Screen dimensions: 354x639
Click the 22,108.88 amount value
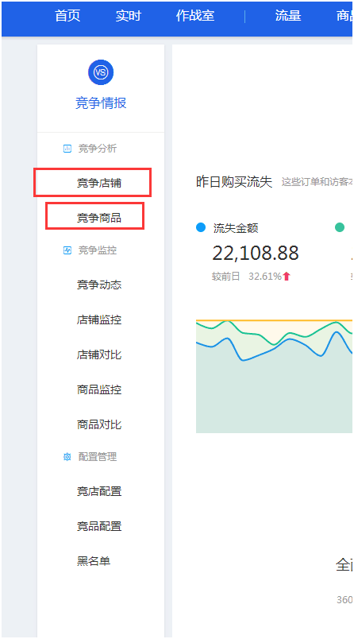coord(256,254)
